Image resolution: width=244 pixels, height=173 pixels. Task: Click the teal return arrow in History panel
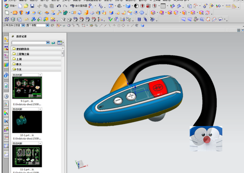tap(53, 43)
